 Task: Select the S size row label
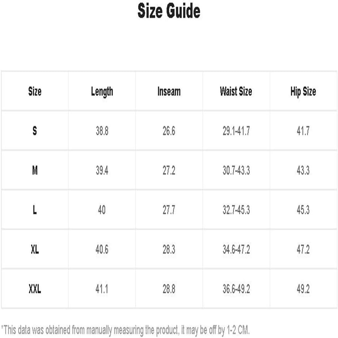35,131
